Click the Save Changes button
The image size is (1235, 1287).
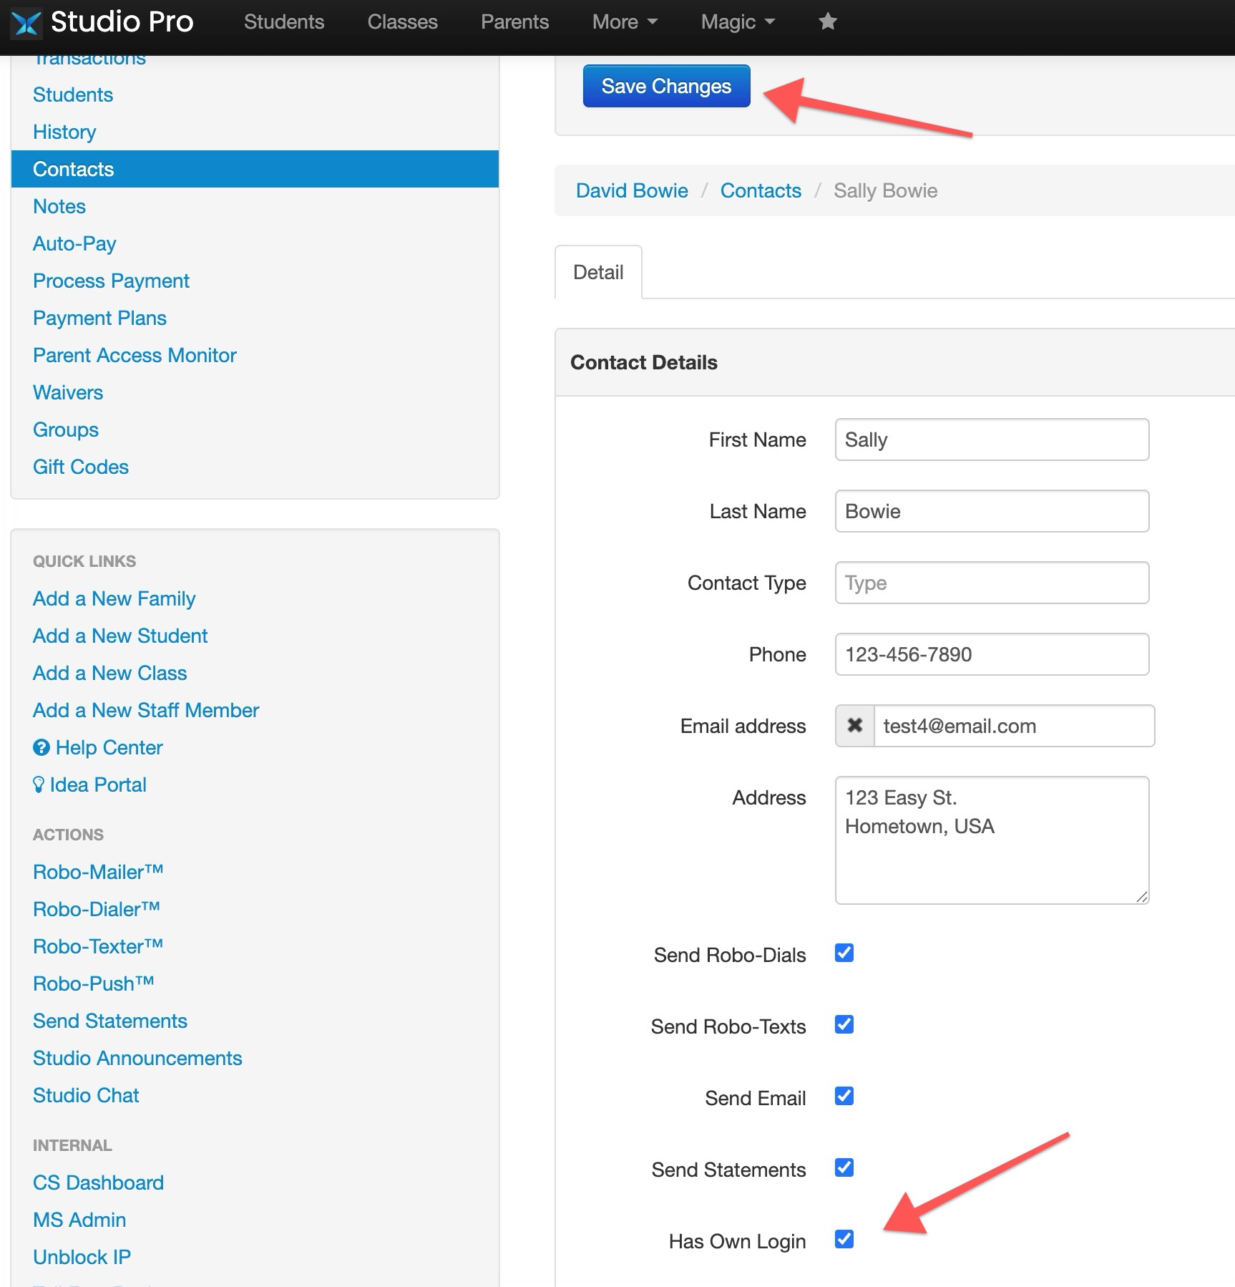(665, 86)
